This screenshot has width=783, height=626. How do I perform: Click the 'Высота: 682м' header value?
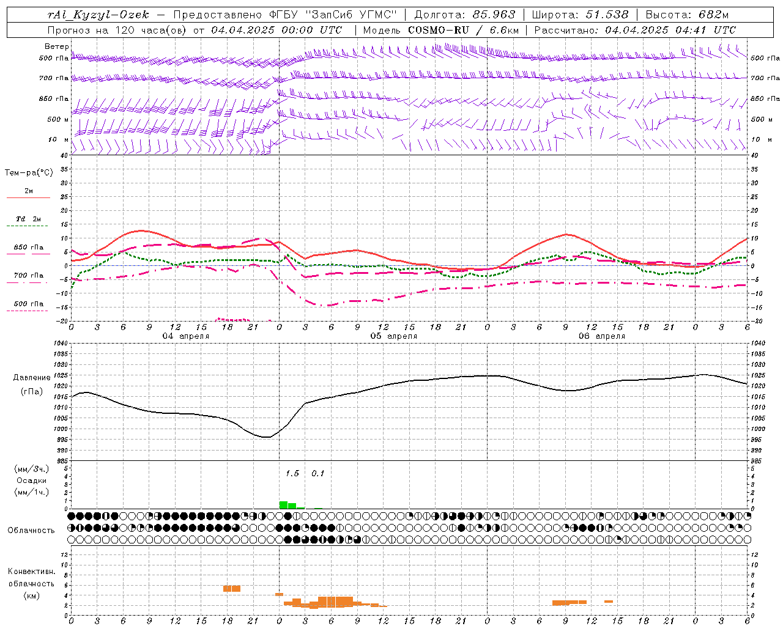tap(687, 15)
